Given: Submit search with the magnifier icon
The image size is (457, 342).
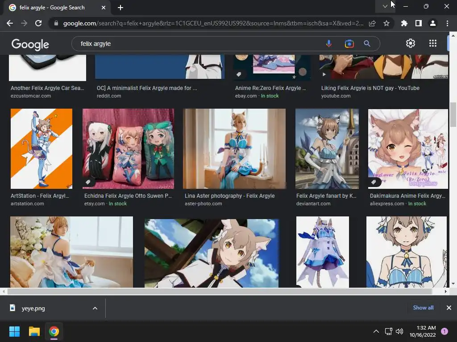Looking at the screenshot, I should pyautogui.click(x=367, y=44).
